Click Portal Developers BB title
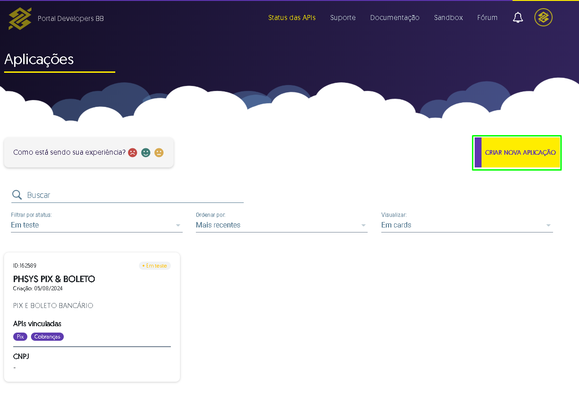The width and height of the screenshot is (579, 399). (x=71, y=19)
